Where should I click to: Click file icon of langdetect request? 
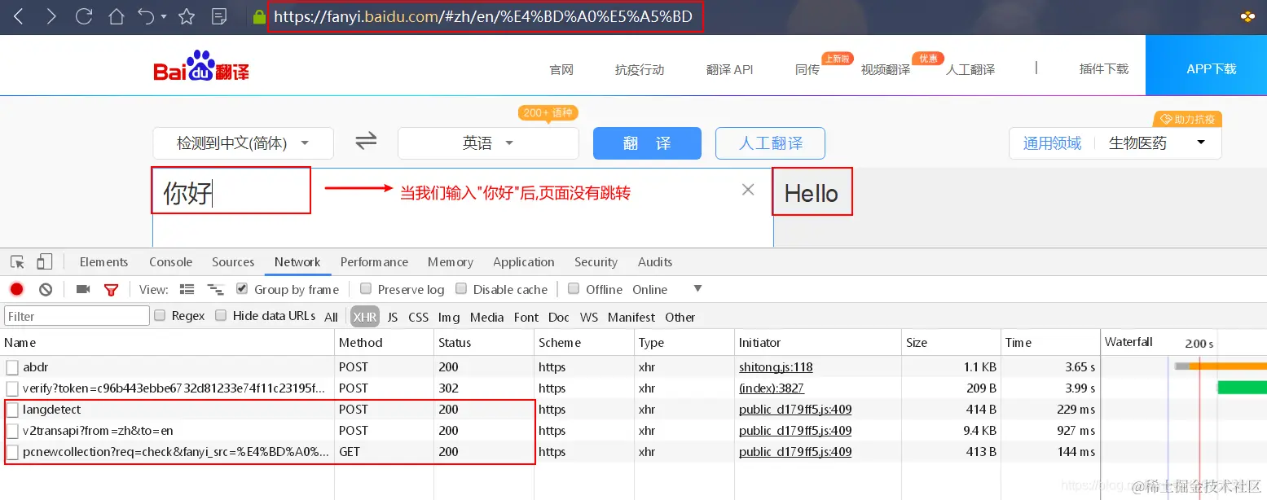[12, 410]
